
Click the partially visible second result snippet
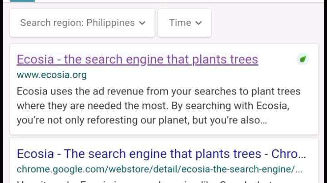(x=159, y=181)
